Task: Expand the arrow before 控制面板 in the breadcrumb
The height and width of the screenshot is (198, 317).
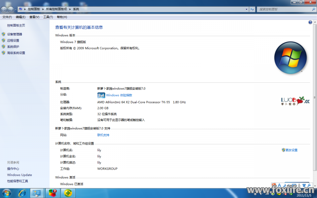Action: pos(25,9)
